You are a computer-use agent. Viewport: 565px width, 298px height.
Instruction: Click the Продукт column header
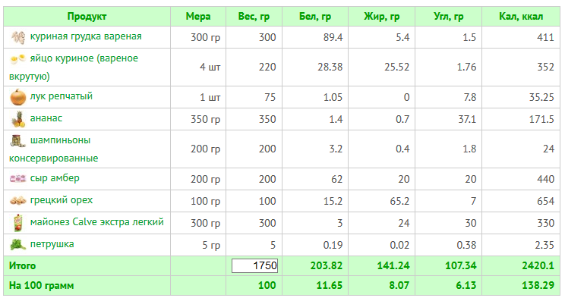click(87, 17)
